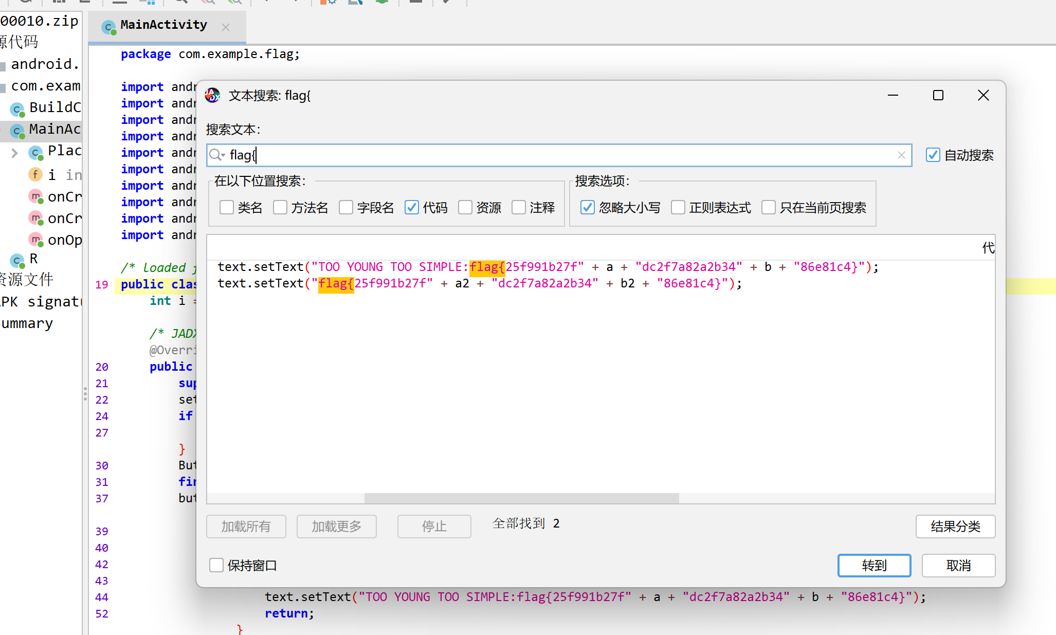Click the JADX logo in dialog title

[213, 95]
